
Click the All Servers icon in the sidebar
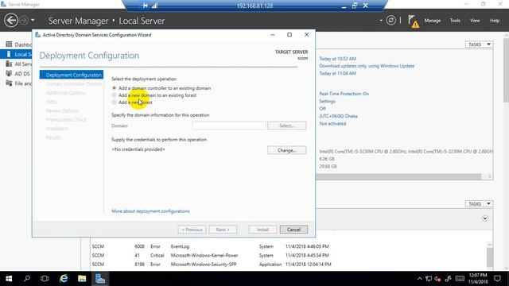pos(9,64)
